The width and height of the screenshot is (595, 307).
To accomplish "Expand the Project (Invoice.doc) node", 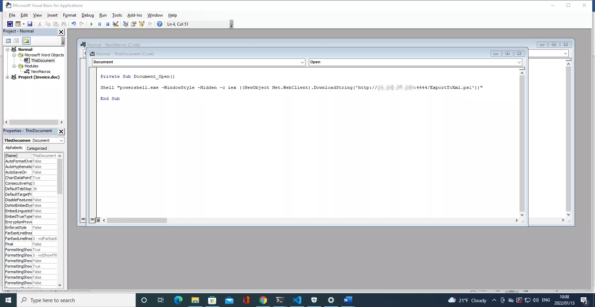I will [8, 77].
